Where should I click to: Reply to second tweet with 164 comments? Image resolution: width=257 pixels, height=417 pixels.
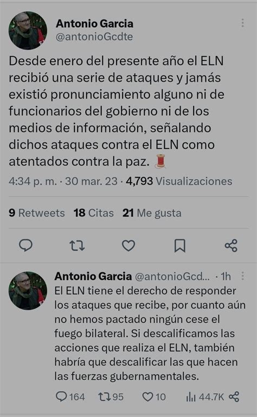coord(70,397)
